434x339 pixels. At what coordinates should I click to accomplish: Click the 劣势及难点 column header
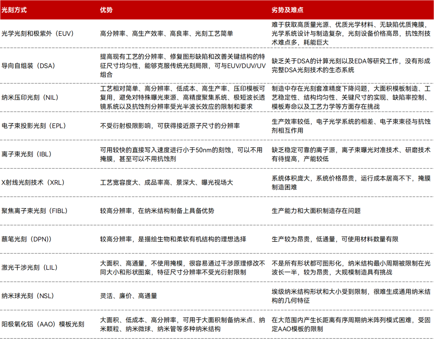tap(284, 9)
